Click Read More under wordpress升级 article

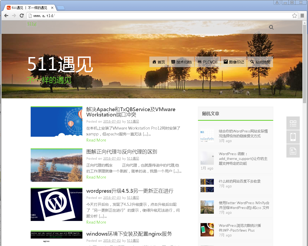pos(96,222)
